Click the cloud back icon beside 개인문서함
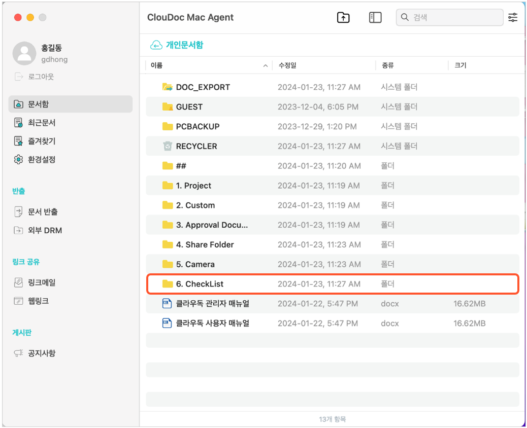Screen dimensions: 527x428 pyautogui.click(x=156, y=45)
